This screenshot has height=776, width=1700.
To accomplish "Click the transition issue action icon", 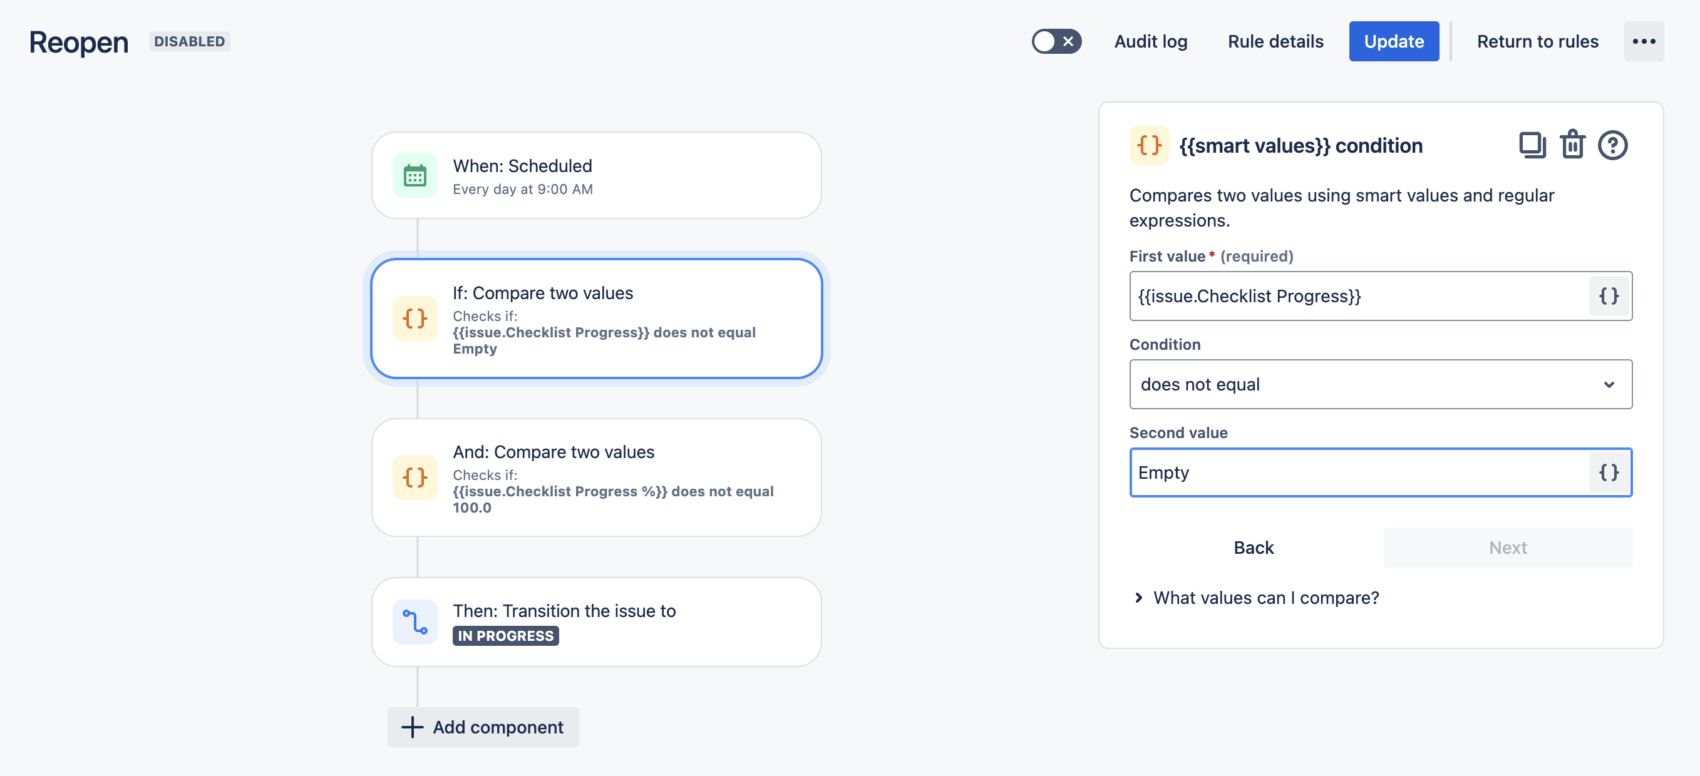I will 415,621.
